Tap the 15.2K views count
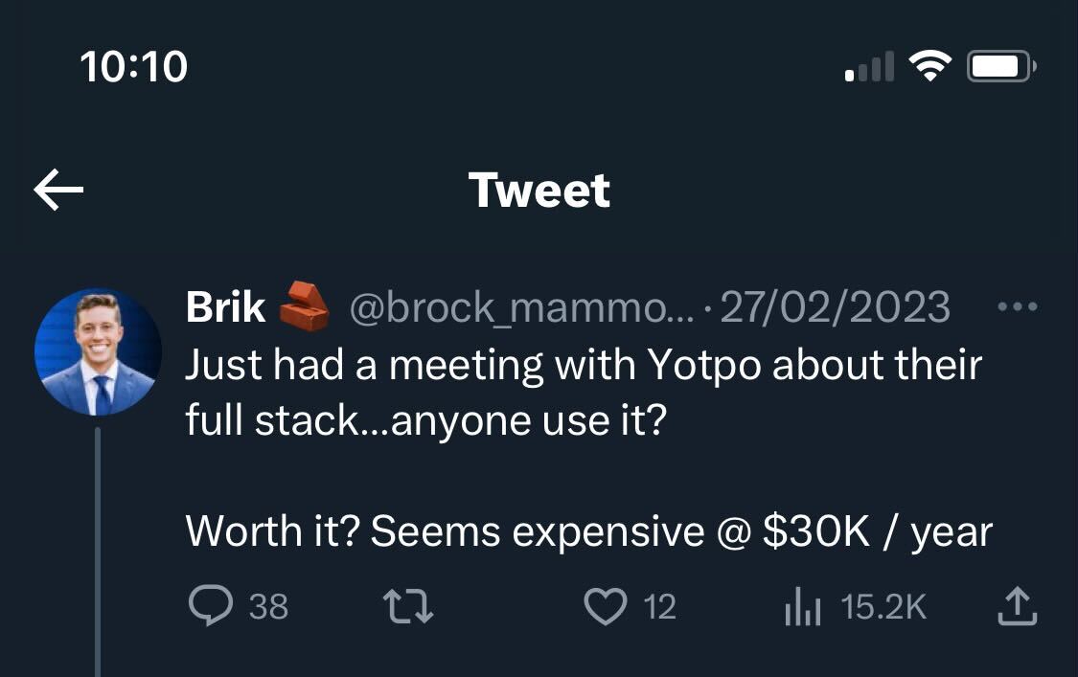The height and width of the screenshot is (677, 1078). 883,606
